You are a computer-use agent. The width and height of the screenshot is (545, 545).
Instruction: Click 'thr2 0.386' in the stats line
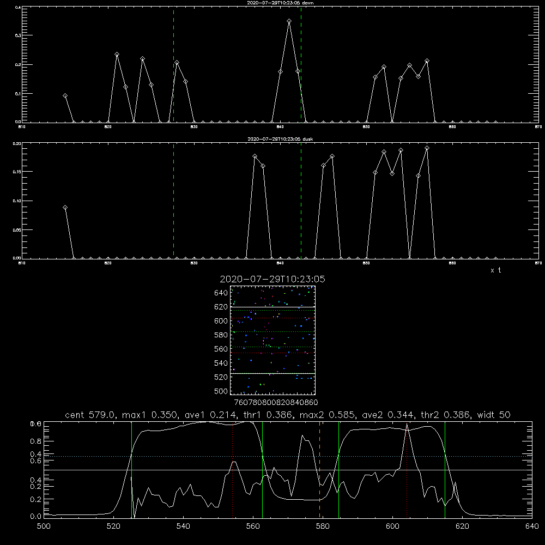446,415
